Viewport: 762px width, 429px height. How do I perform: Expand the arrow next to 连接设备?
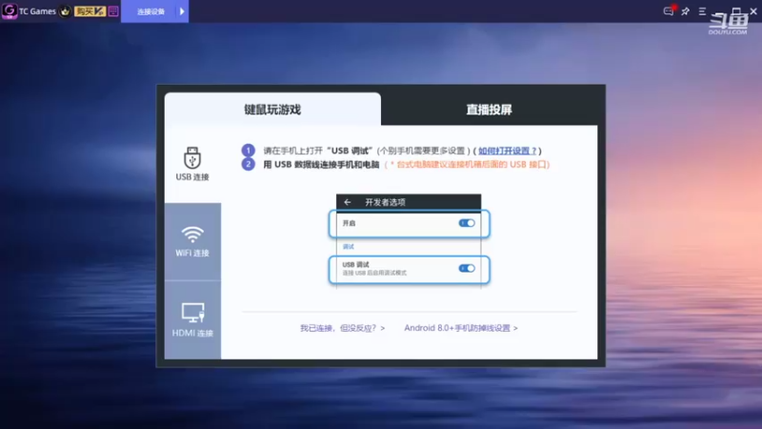click(x=182, y=11)
